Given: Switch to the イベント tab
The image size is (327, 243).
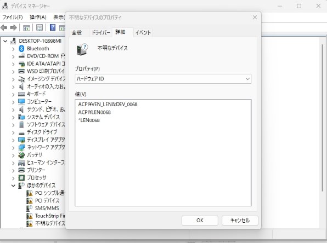Looking at the screenshot, I should pos(143,33).
